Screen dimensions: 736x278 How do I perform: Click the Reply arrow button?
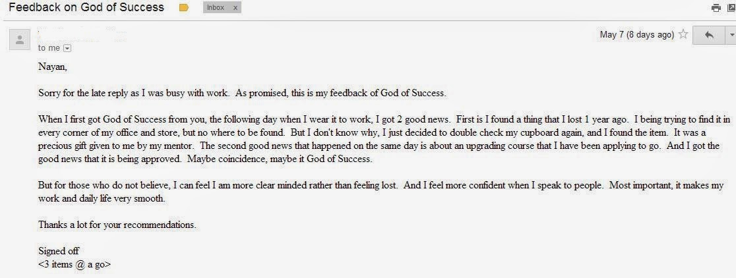coord(709,35)
